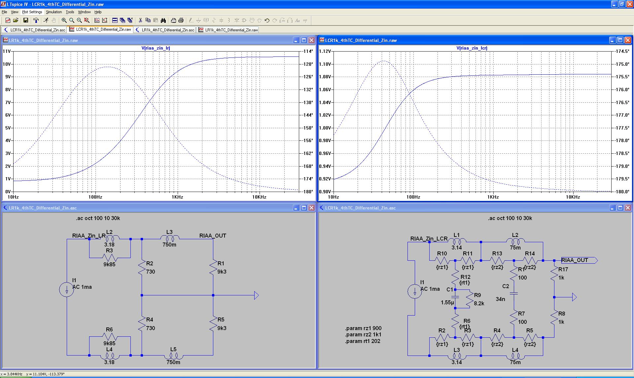Open the Window menu
This screenshot has width=634, height=378.
click(x=84, y=12)
